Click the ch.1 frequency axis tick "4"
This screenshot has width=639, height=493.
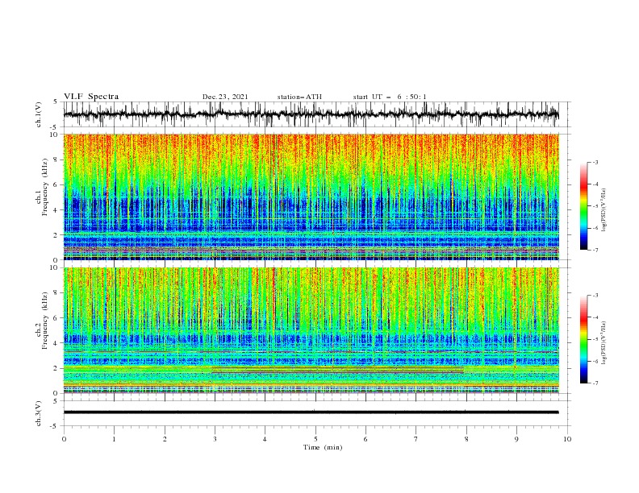click(56, 210)
